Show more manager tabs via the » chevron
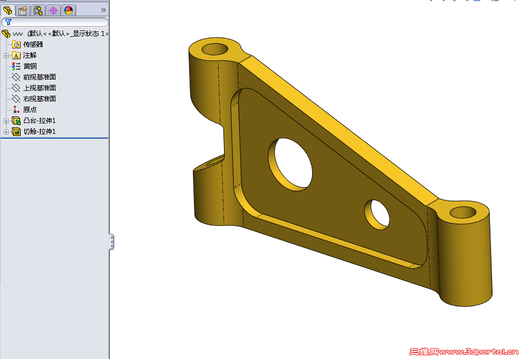The image size is (529, 359). pyautogui.click(x=103, y=10)
